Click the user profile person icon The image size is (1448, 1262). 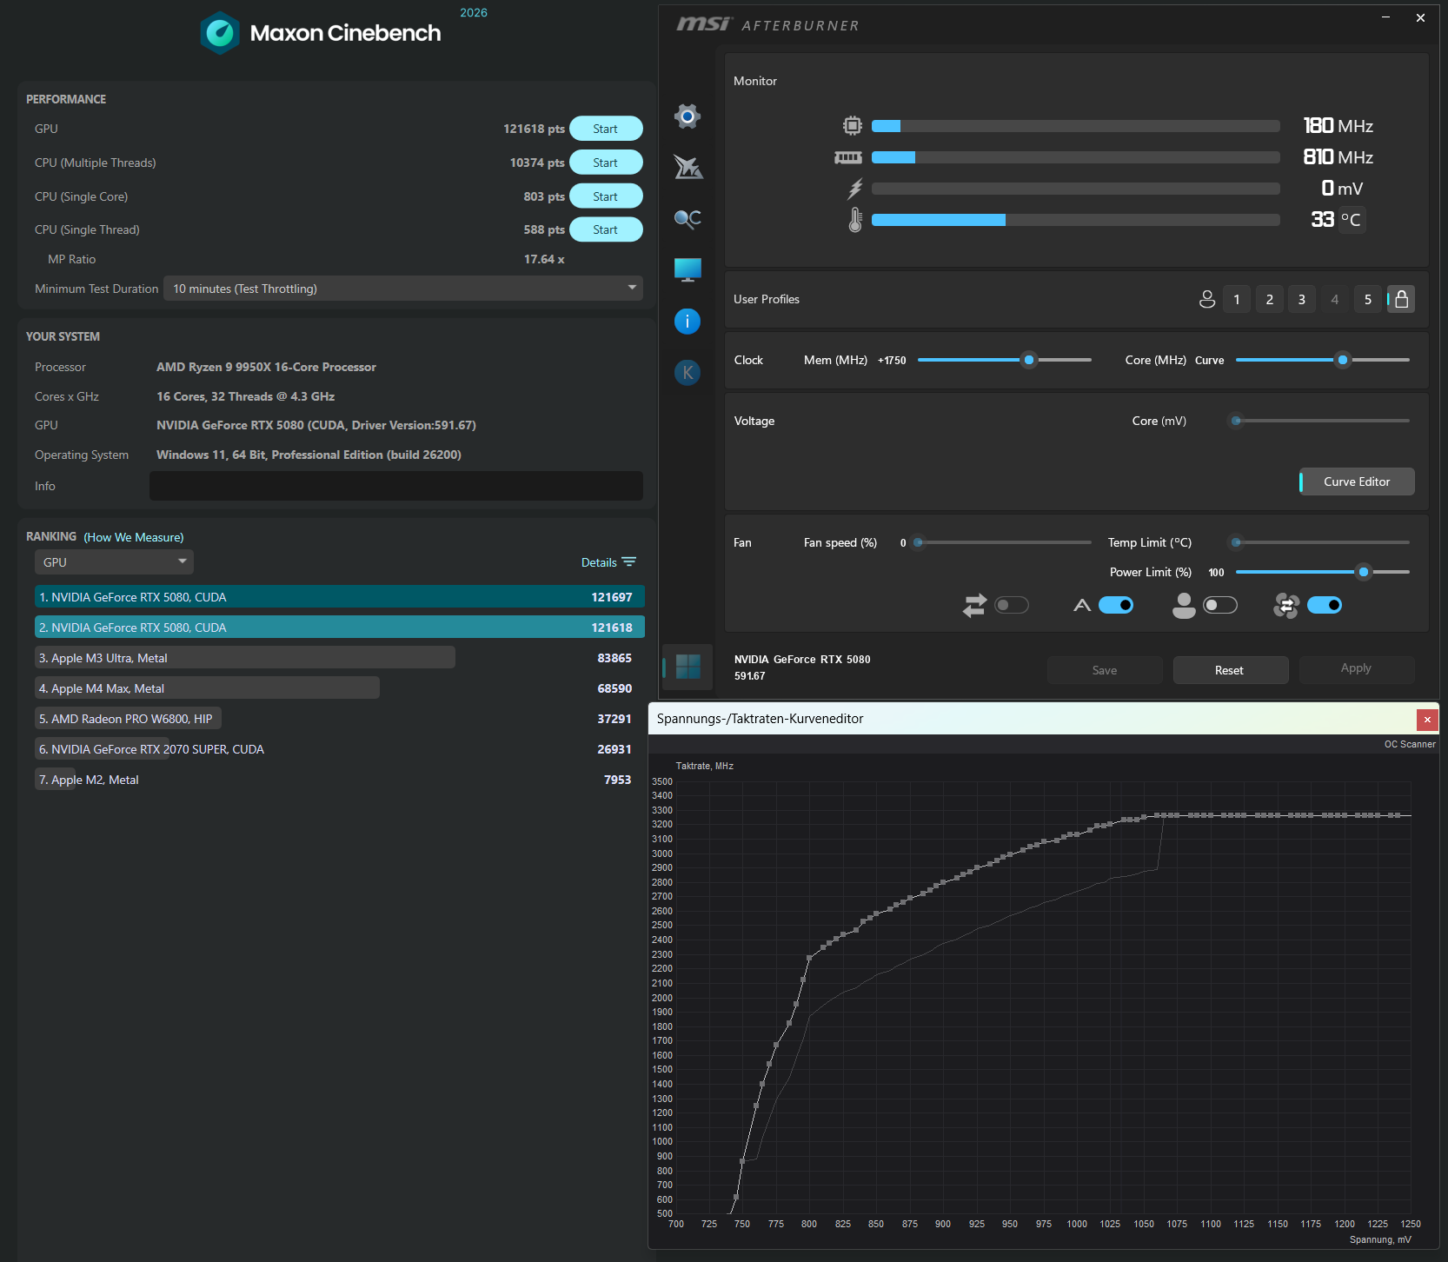tap(1207, 299)
